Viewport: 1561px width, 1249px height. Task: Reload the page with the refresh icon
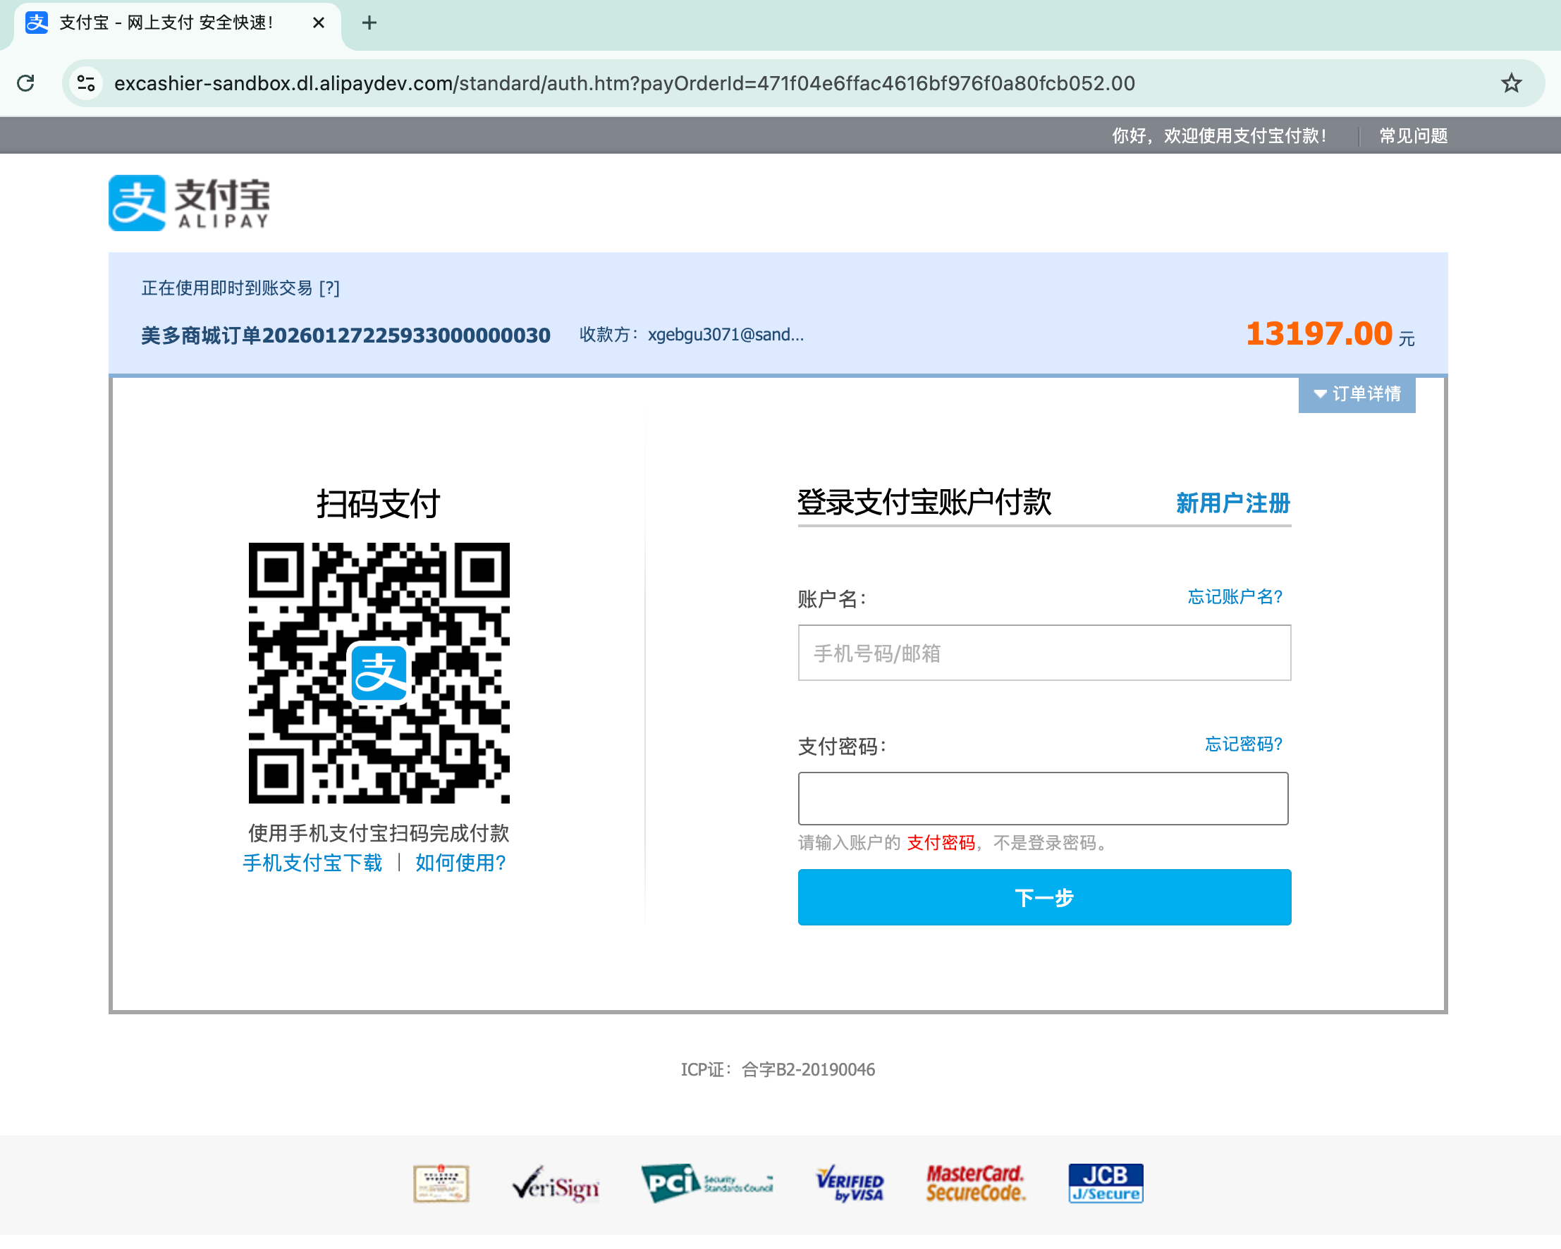click(26, 83)
